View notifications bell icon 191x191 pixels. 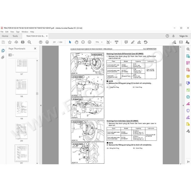click(173, 36)
